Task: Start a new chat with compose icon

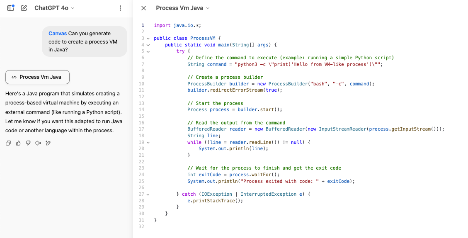Action: click(x=24, y=8)
